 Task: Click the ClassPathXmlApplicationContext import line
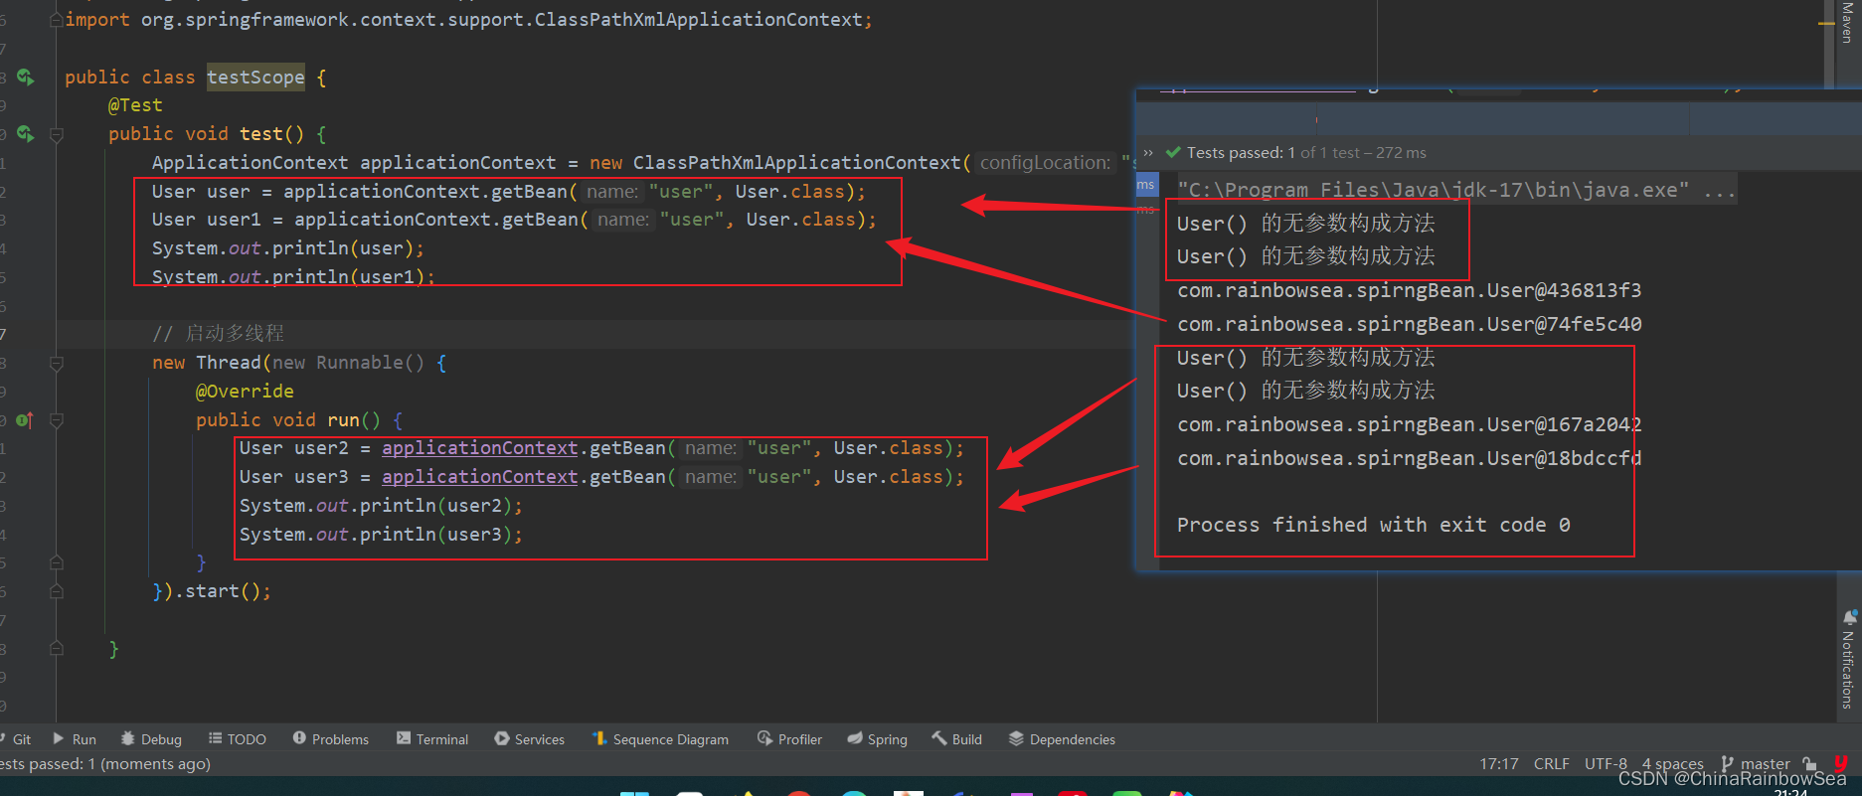coord(468,20)
